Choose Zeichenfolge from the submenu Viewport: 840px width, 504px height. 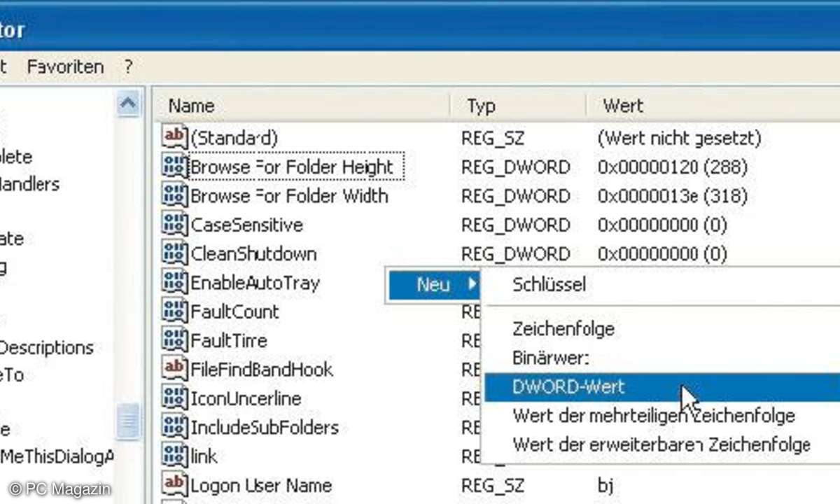coord(563,328)
